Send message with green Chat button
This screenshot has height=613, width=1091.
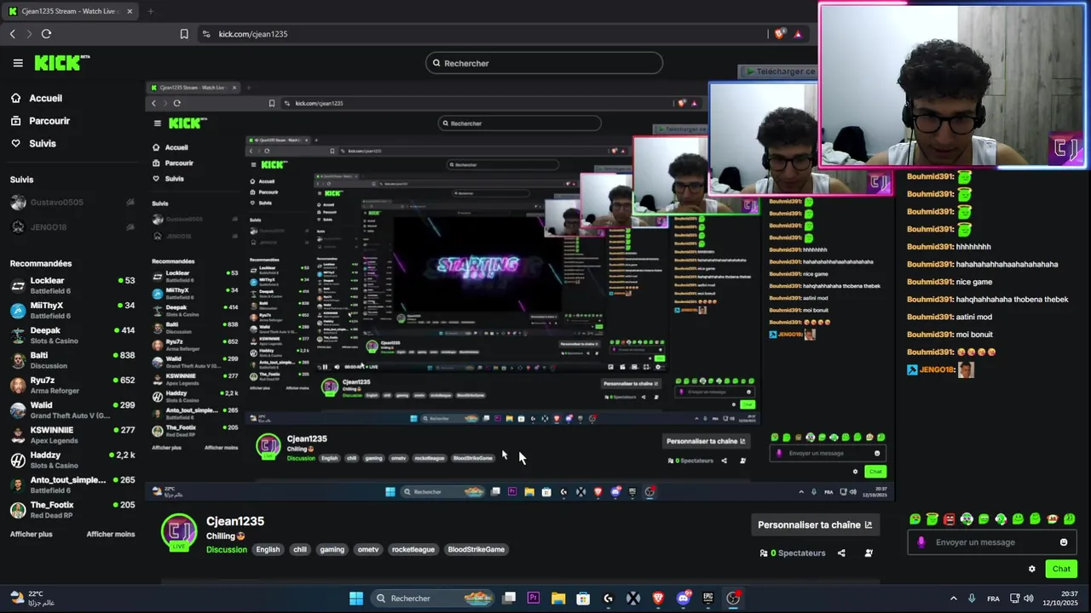[1061, 569]
